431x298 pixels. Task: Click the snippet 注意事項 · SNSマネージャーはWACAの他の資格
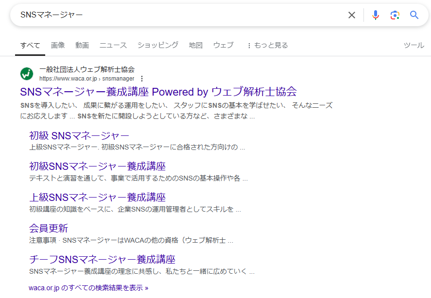point(131,240)
